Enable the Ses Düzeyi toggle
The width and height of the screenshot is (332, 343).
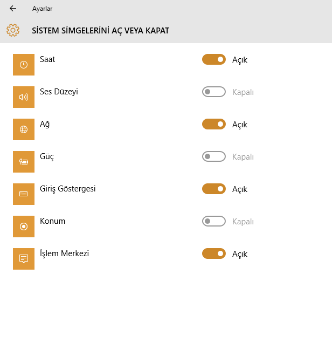click(214, 92)
